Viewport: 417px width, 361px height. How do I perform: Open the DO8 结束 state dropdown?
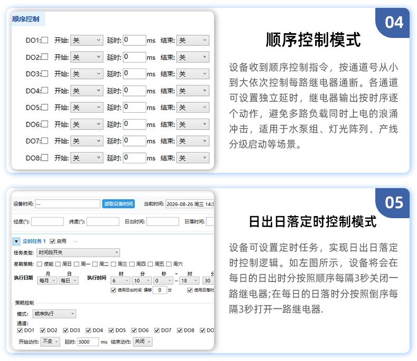point(193,158)
